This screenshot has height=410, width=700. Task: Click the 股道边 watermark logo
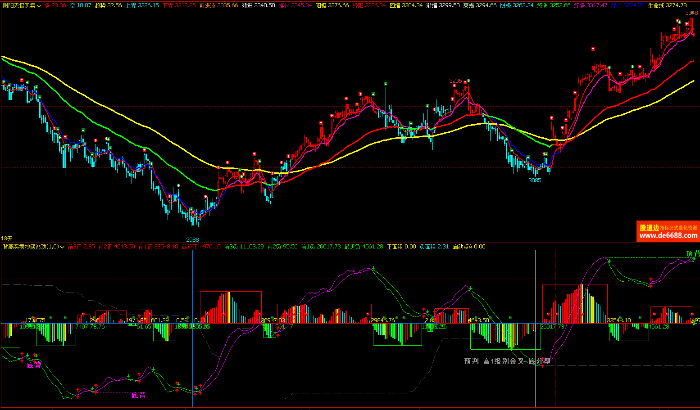coord(649,228)
